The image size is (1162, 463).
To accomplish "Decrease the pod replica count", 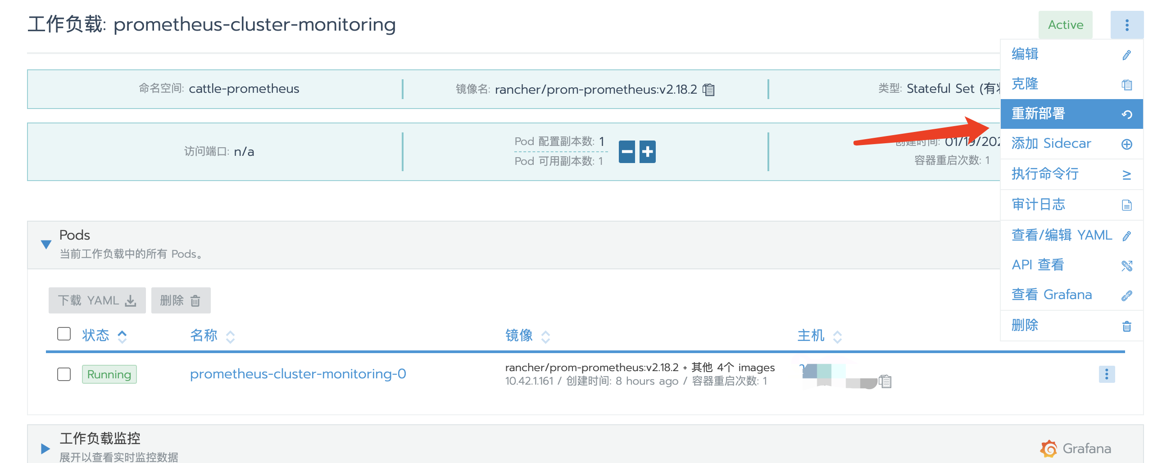I will coord(626,152).
